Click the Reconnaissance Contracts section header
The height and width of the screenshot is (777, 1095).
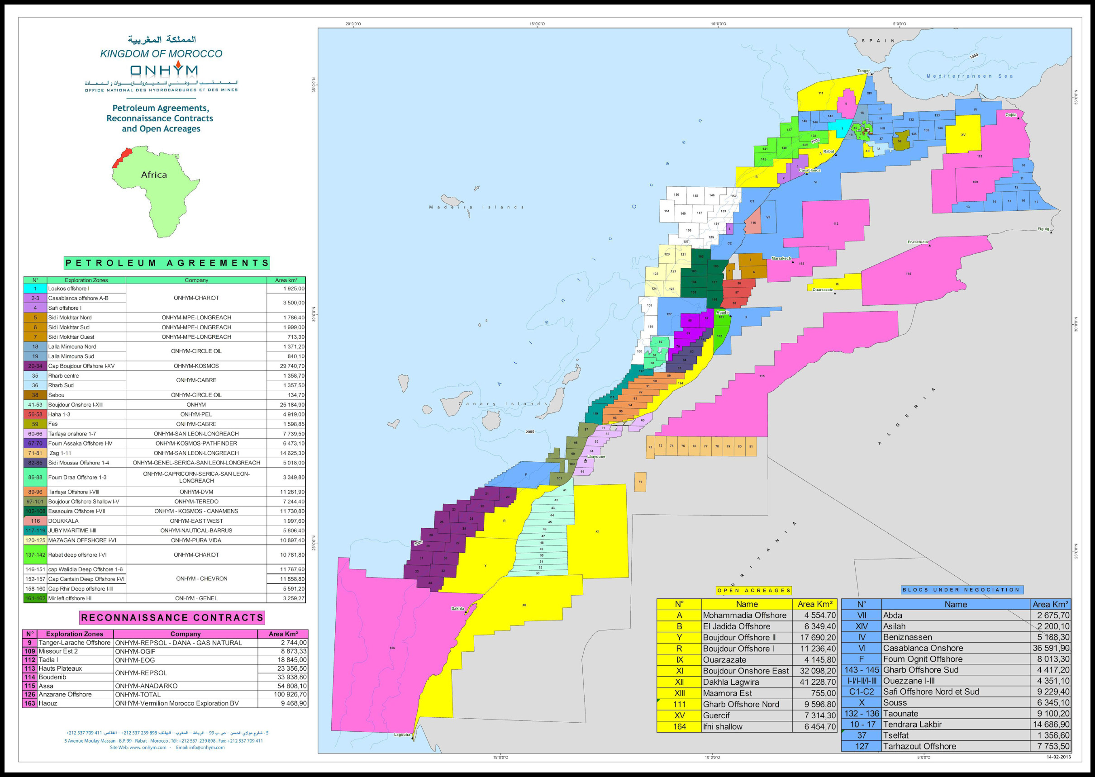pos(172,617)
